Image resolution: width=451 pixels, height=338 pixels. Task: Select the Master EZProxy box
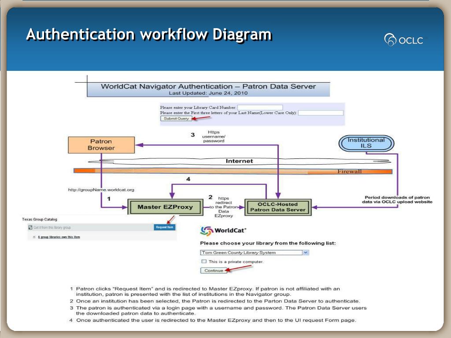point(165,207)
